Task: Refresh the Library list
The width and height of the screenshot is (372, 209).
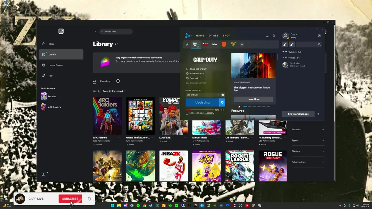Action: [x=116, y=44]
